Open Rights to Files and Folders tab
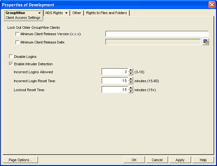Screen dimensions: 217x166 coord(107,13)
